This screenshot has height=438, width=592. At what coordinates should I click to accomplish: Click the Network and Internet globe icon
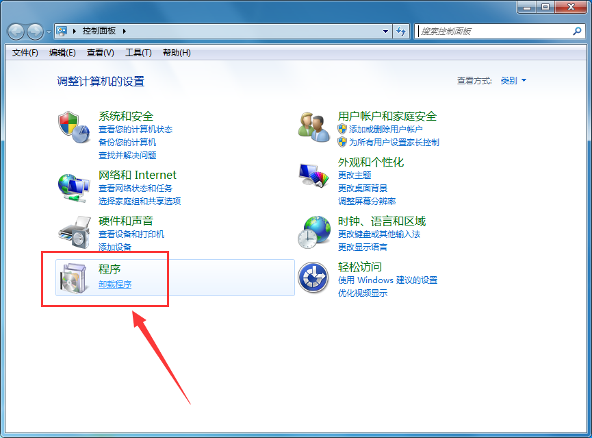click(x=74, y=188)
